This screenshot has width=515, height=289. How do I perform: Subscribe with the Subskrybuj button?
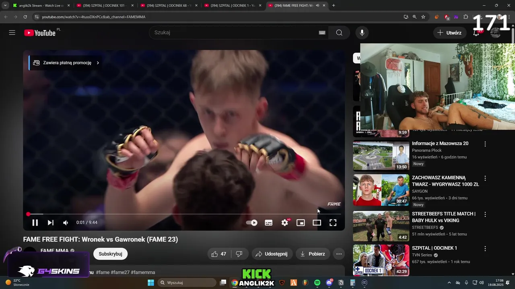tap(110, 254)
